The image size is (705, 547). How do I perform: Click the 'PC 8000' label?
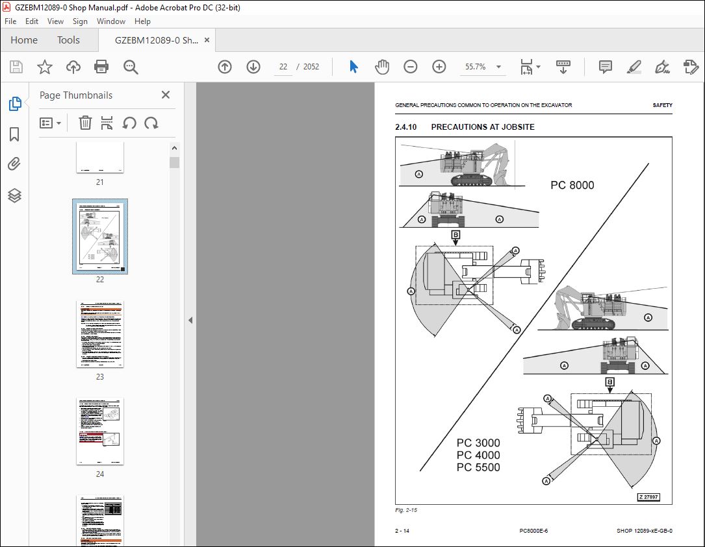(572, 185)
